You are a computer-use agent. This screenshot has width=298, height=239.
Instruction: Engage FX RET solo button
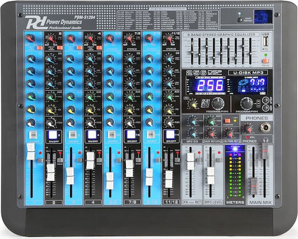[199, 160]
